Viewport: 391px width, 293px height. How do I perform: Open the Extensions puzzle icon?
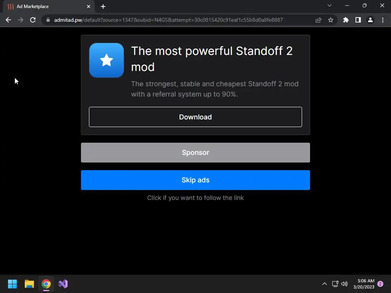[x=346, y=20]
